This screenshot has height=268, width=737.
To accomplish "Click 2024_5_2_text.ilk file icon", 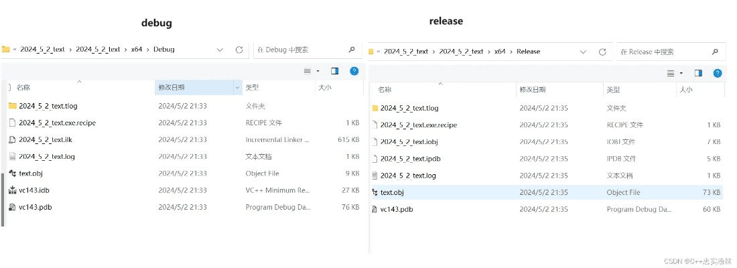I will 13,139.
